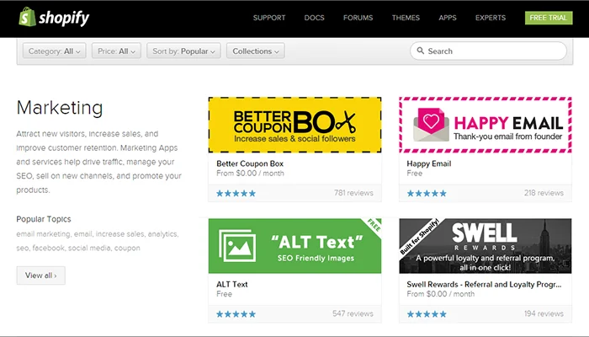This screenshot has height=337, width=589.
Task: View the 547 reviews for ALT Text
Action: coord(353,313)
